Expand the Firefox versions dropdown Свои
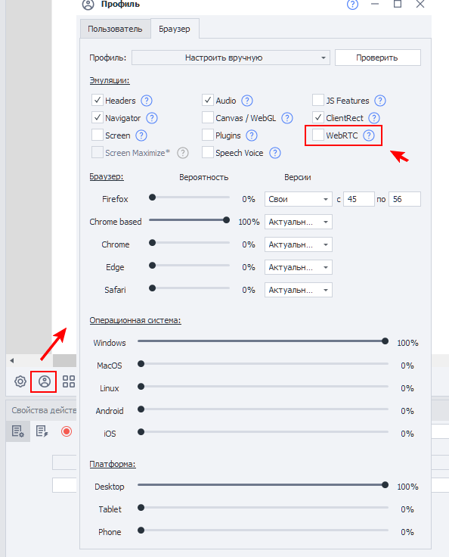Image resolution: width=449 pixels, height=557 pixels. click(298, 199)
